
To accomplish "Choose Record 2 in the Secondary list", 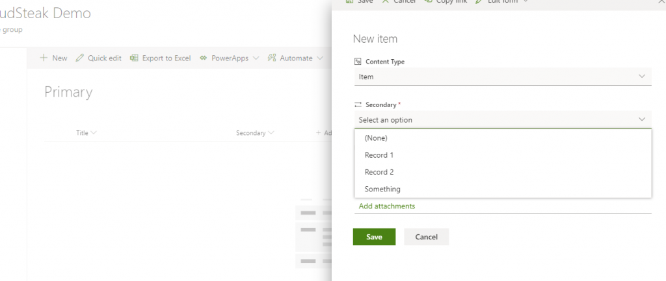I will 503,172.
